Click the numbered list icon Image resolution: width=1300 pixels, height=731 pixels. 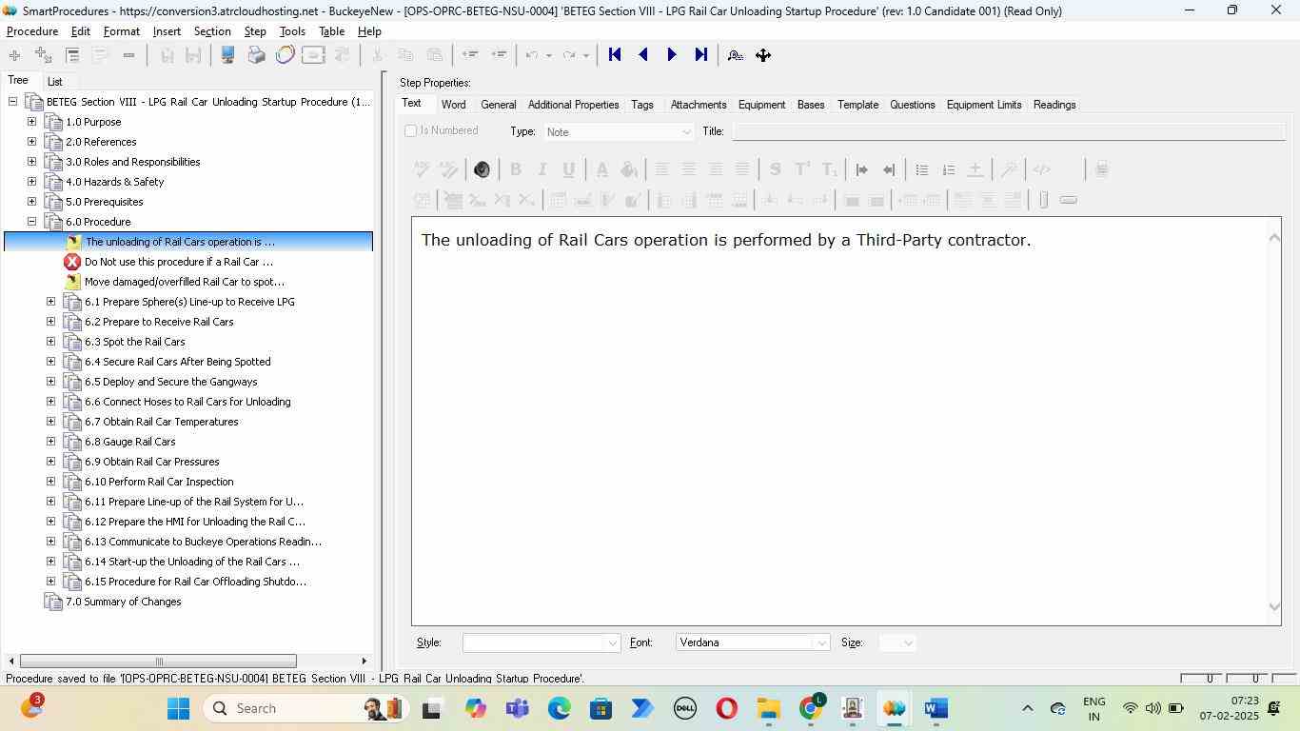tap(948, 169)
